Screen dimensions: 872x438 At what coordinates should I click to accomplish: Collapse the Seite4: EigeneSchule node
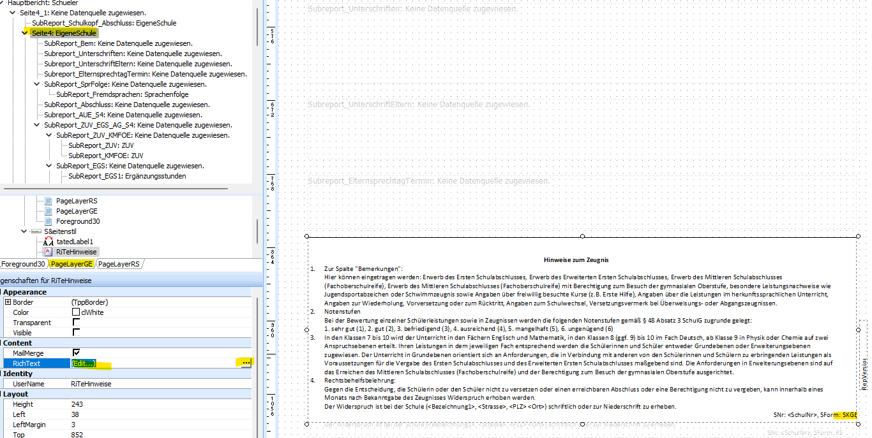26,33
